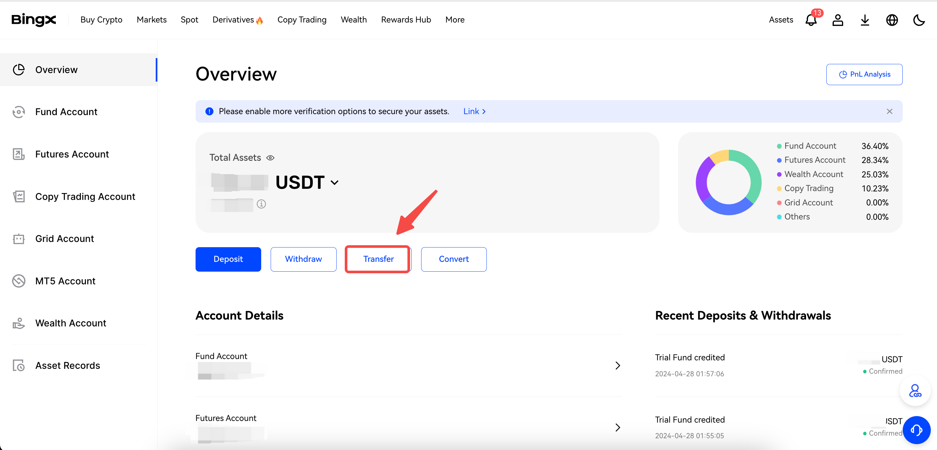Click the Deposit button
Screen dimensions: 937x450
click(x=228, y=259)
